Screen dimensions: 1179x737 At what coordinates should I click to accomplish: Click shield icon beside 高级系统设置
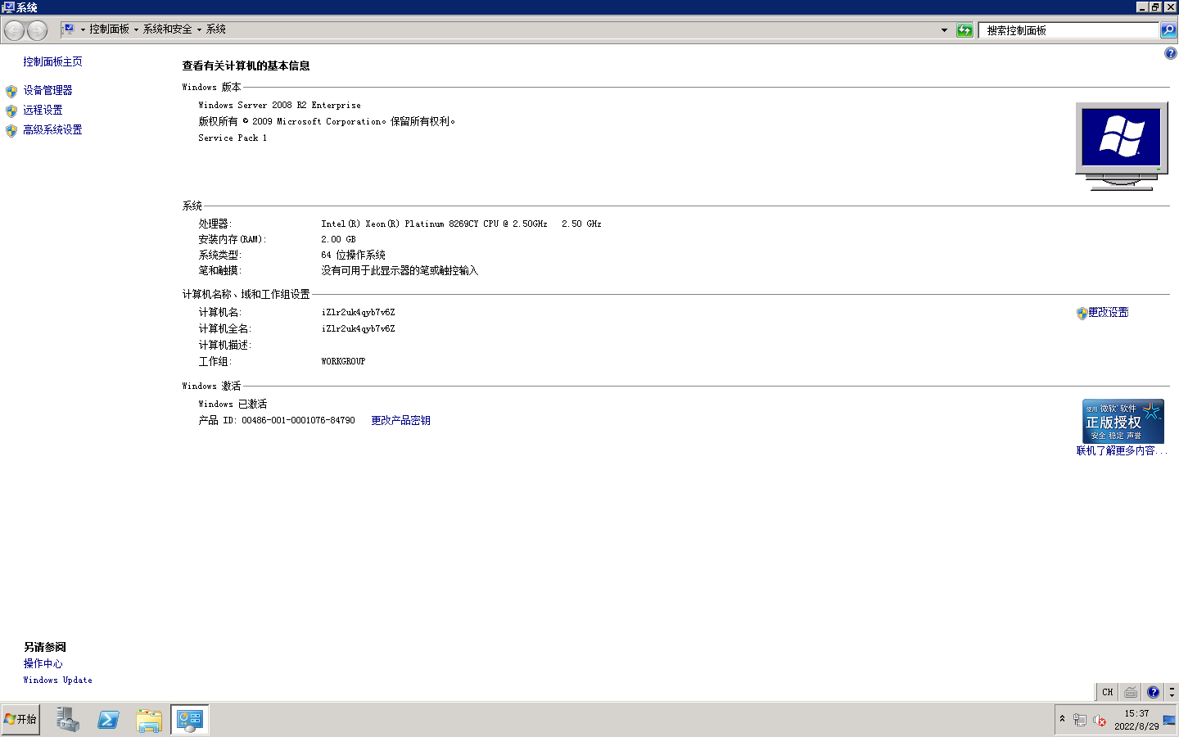(x=11, y=130)
